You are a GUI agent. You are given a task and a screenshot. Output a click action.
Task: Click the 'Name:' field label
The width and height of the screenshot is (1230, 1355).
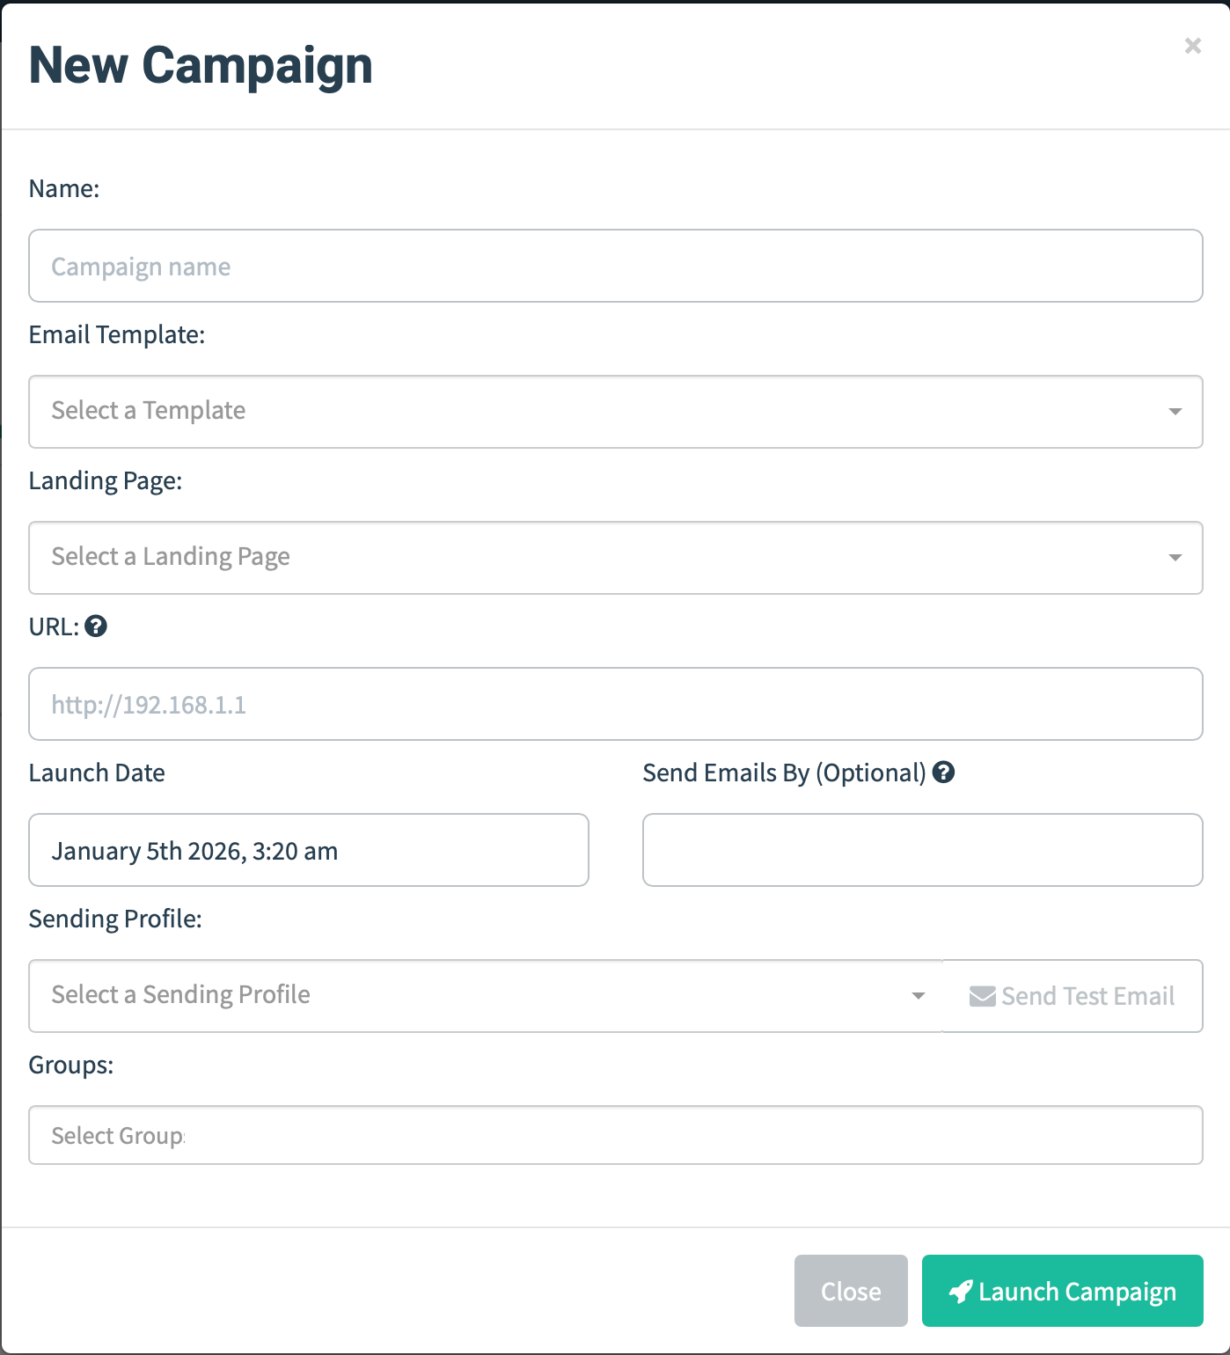point(64,189)
